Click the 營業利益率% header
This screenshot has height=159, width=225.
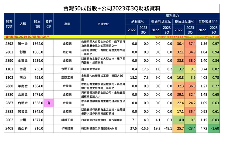[161, 22]
